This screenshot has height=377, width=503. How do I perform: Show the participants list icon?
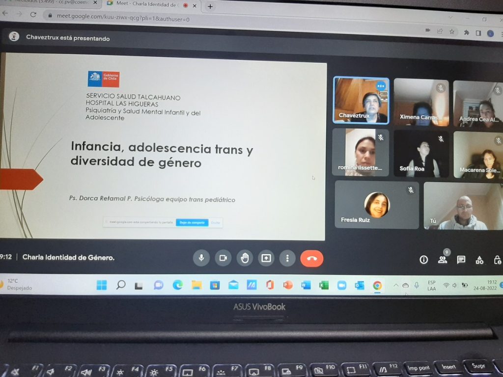[x=443, y=260]
